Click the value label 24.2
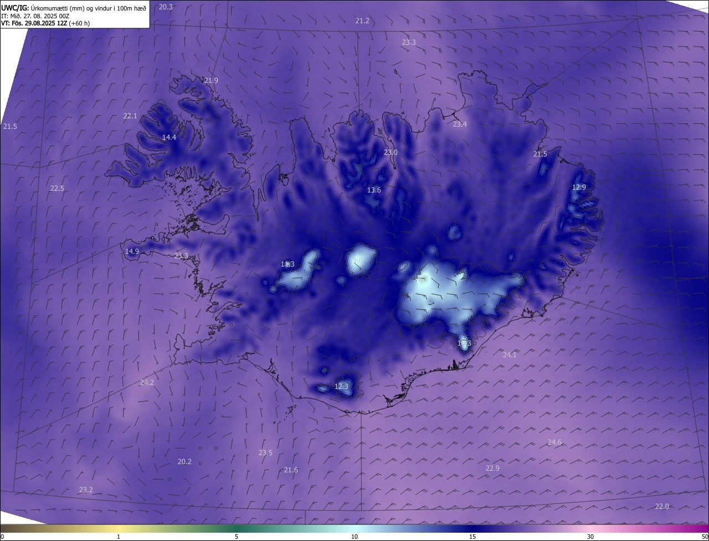The width and height of the screenshot is (709, 541). [x=147, y=382]
